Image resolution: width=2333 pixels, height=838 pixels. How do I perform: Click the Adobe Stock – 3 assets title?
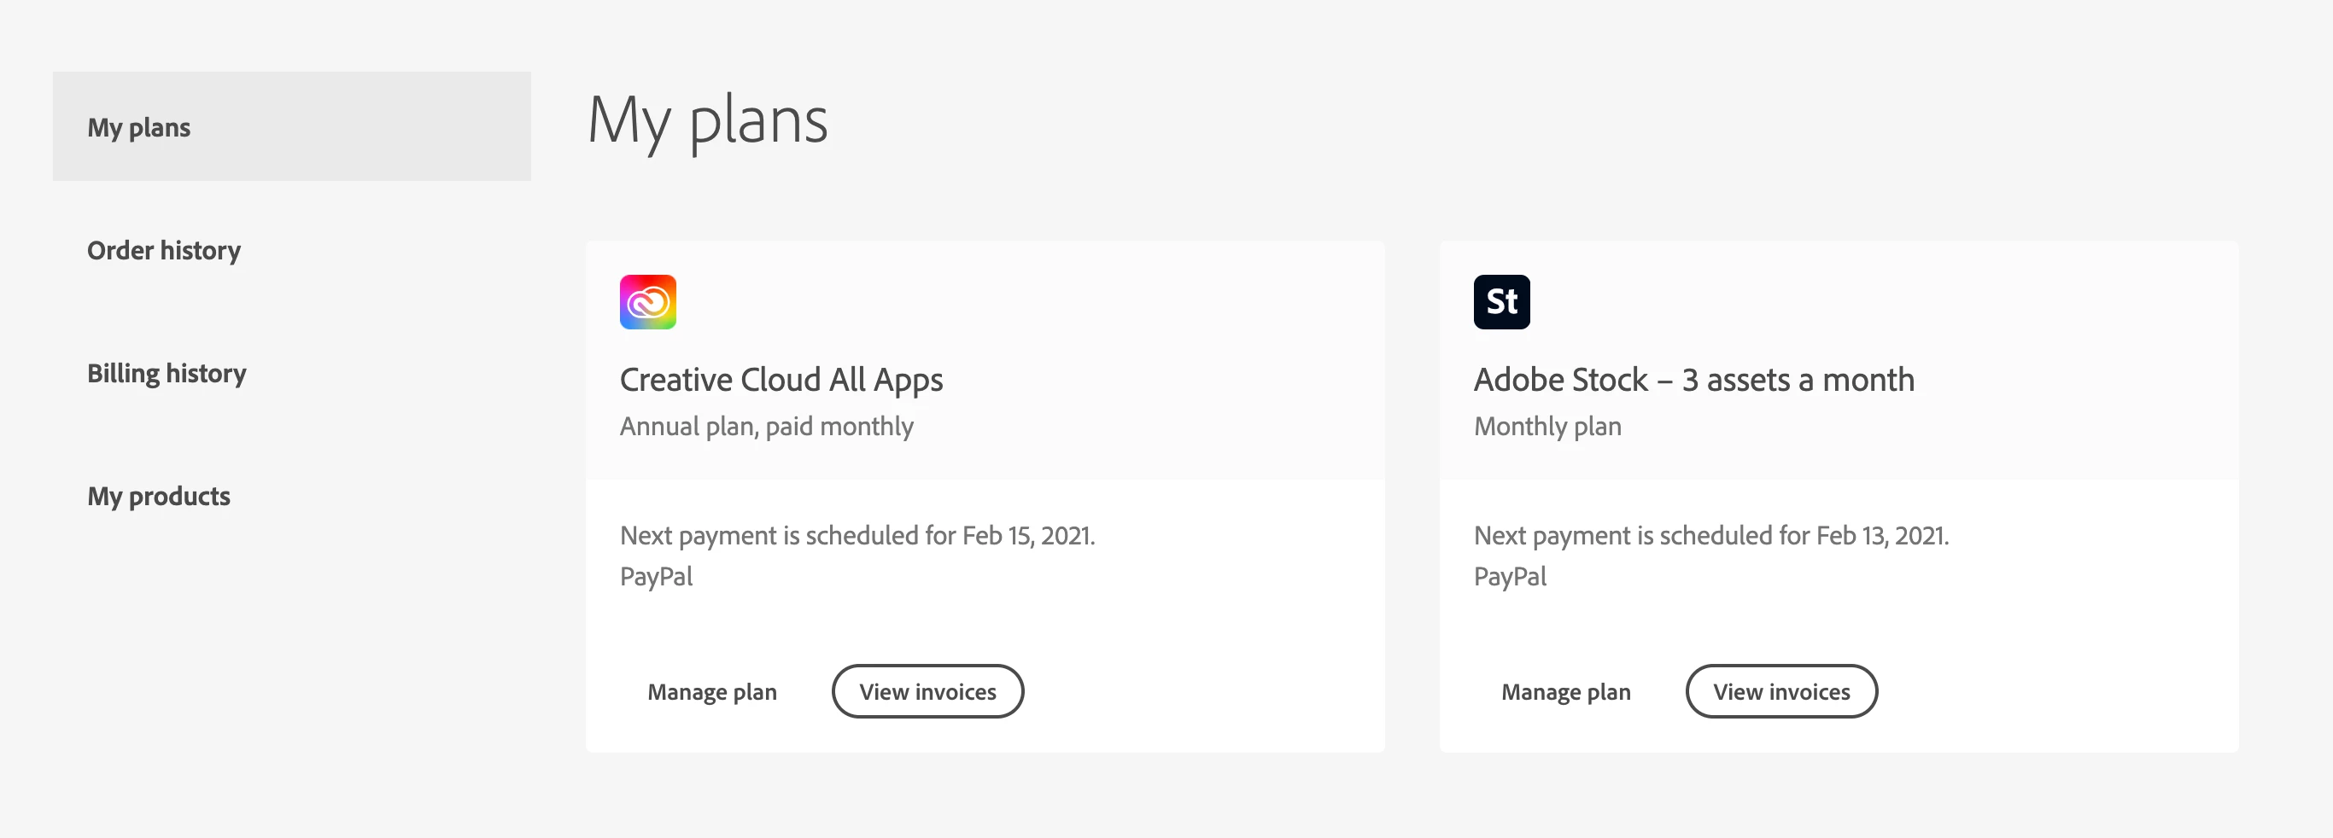coord(1693,380)
